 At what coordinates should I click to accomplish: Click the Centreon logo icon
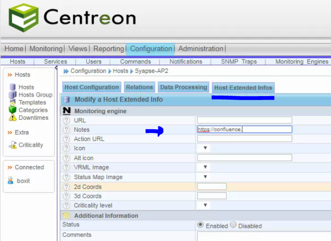point(23,18)
